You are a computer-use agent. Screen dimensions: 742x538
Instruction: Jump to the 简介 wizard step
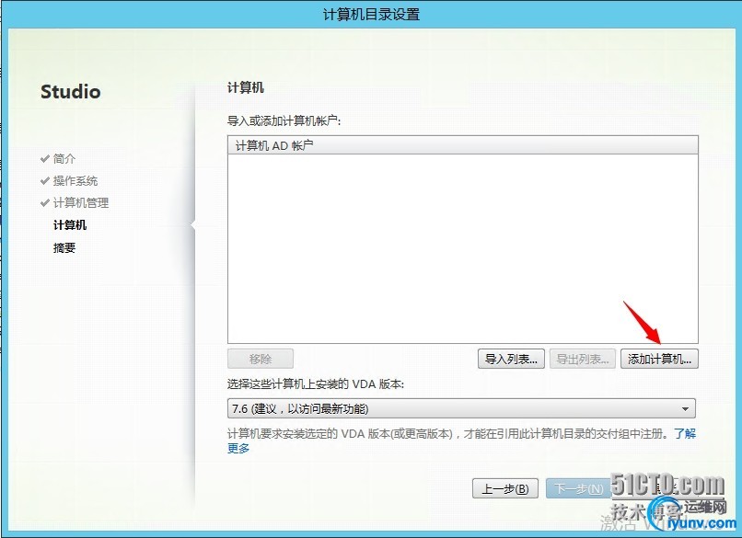point(64,158)
